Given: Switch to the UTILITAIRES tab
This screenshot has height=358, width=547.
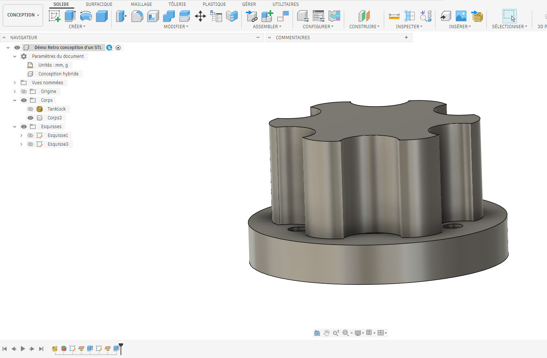Looking at the screenshot, I should point(286,4).
